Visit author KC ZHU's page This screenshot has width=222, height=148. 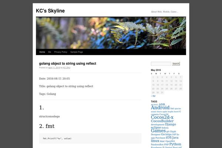pos(67,68)
